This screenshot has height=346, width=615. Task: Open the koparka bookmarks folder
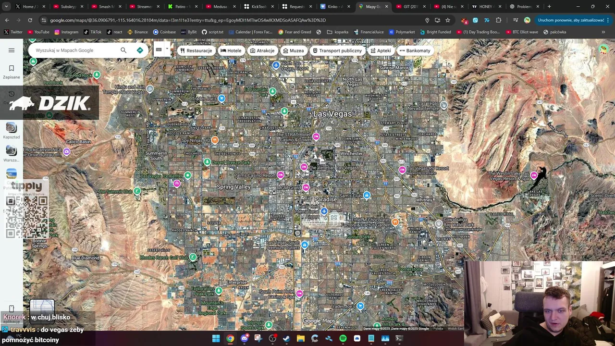tap(338, 32)
